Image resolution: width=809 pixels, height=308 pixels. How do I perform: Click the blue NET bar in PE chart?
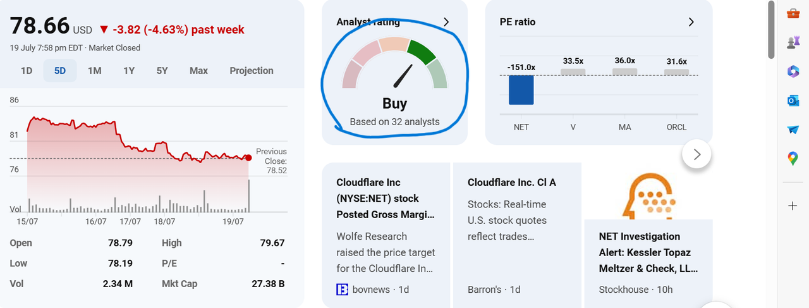click(521, 90)
